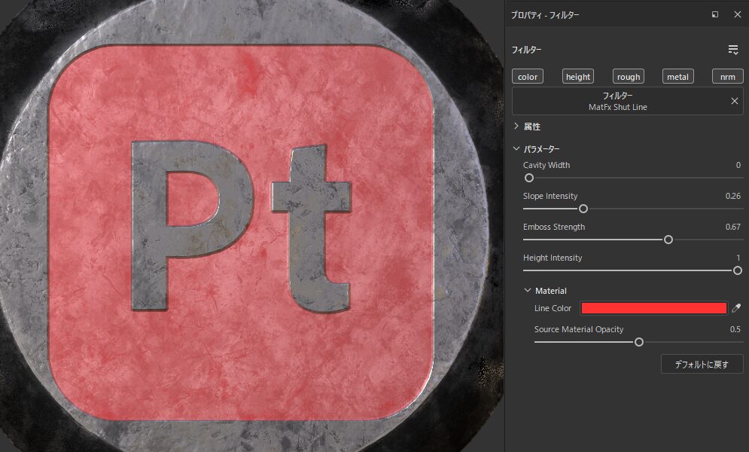Click the デフォルトに戻す button

(702, 364)
